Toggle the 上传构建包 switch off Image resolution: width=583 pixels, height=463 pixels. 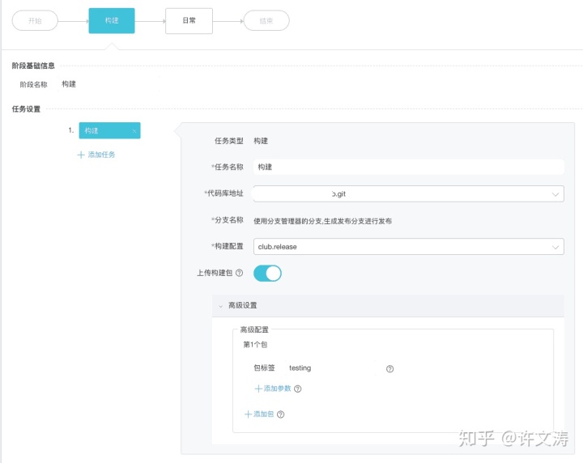coord(267,273)
